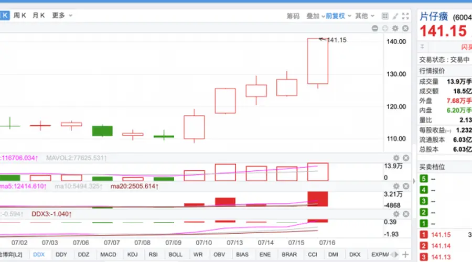Screen dimensions: 472x262
Task: Select the BOLL indicator tab
Action: [176, 255]
